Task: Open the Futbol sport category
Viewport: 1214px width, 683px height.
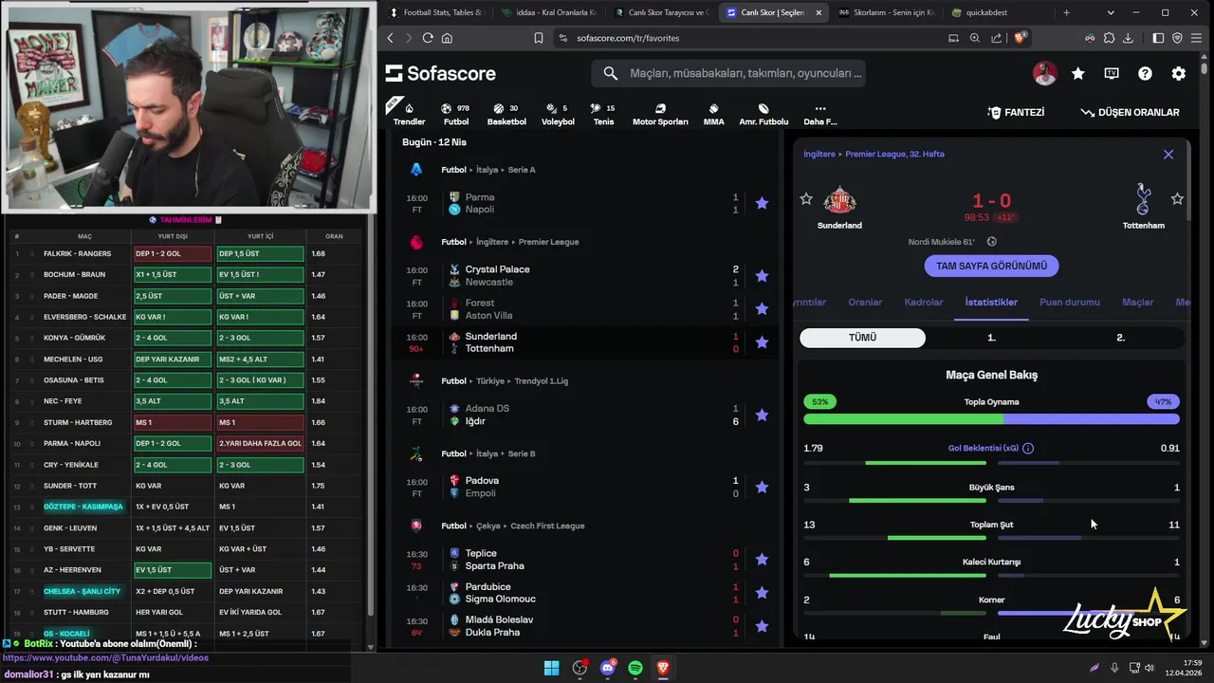Action: point(456,113)
